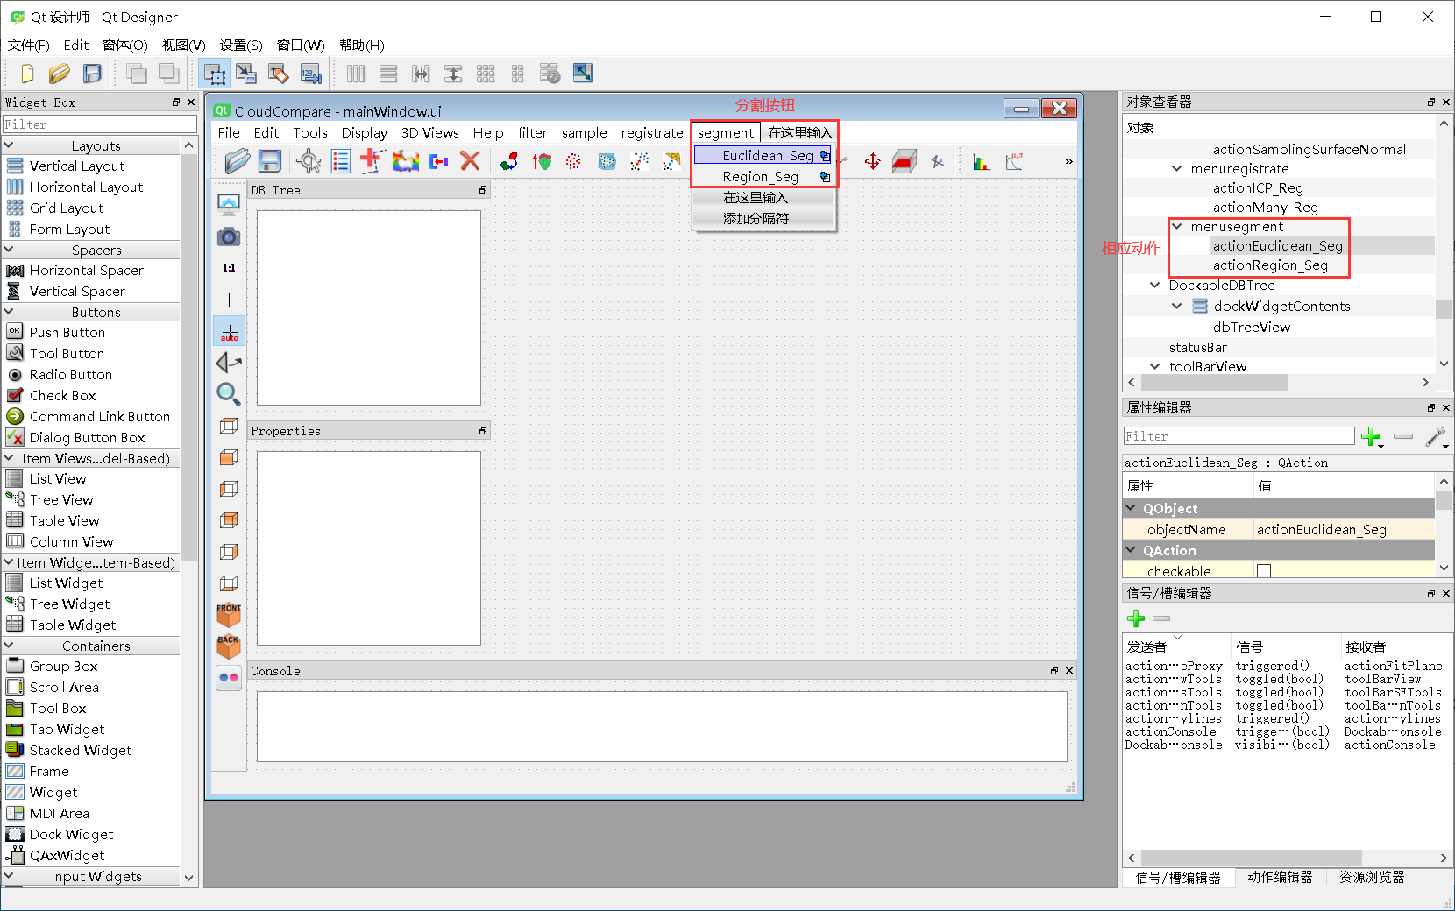The width and height of the screenshot is (1455, 911).
Task: Toggle the checkable property checkbox
Action: (1263, 571)
